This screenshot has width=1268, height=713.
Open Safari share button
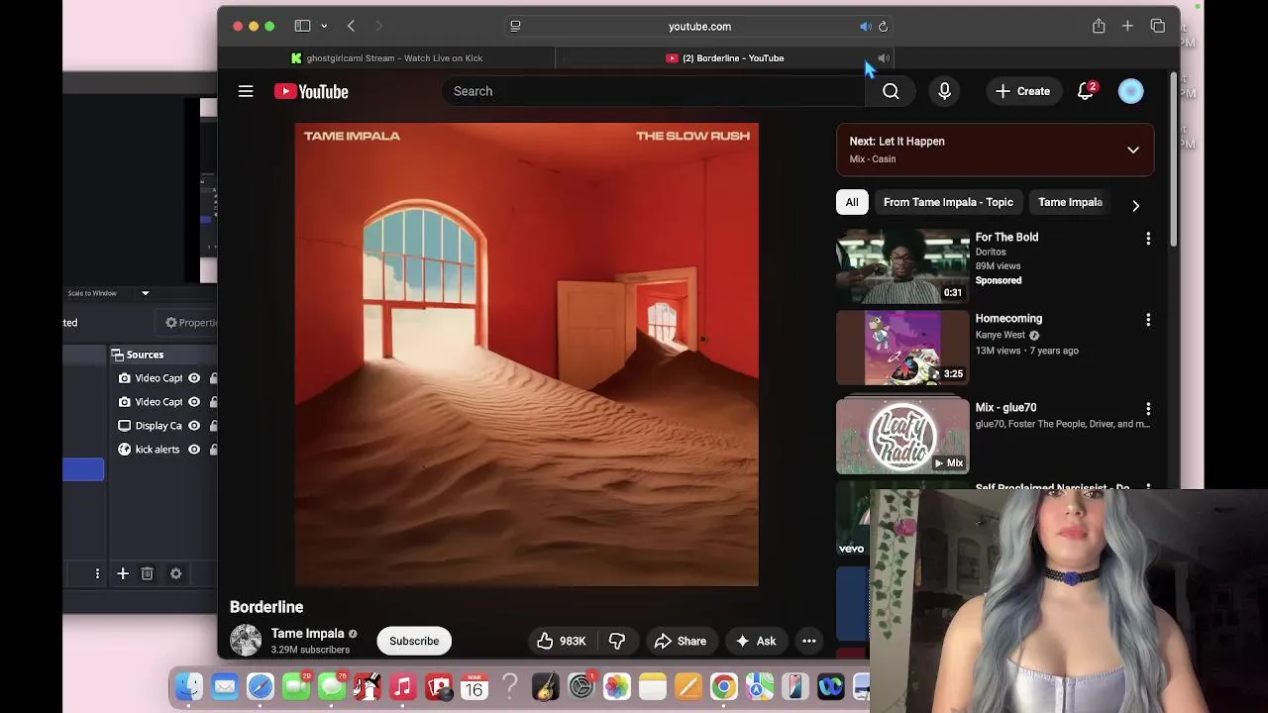[1099, 26]
